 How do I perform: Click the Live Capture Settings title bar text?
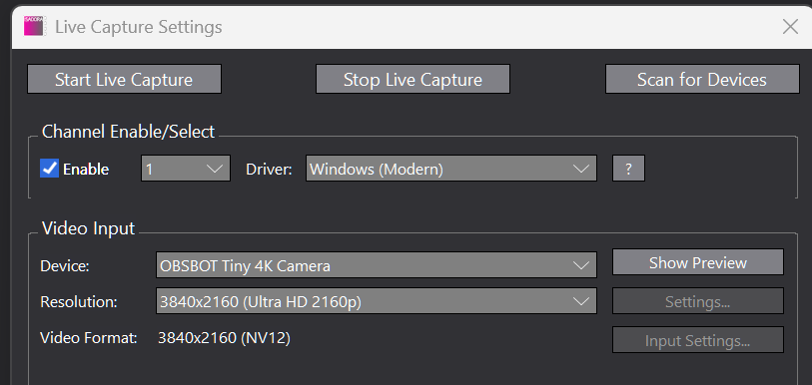click(138, 26)
